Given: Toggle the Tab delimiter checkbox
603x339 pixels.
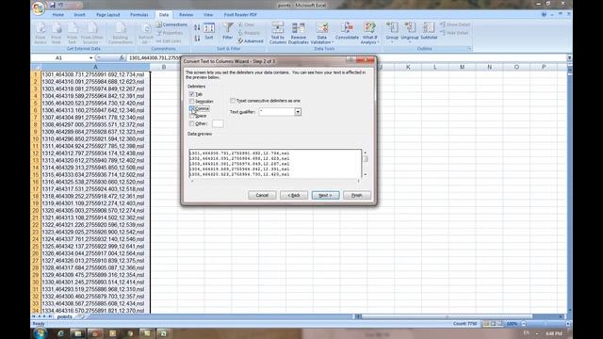Looking at the screenshot, I should [x=191, y=94].
